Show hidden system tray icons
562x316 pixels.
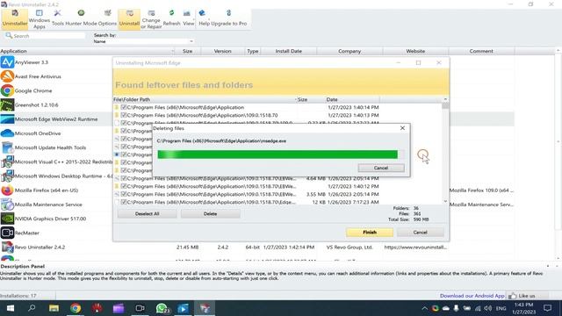point(425,308)
